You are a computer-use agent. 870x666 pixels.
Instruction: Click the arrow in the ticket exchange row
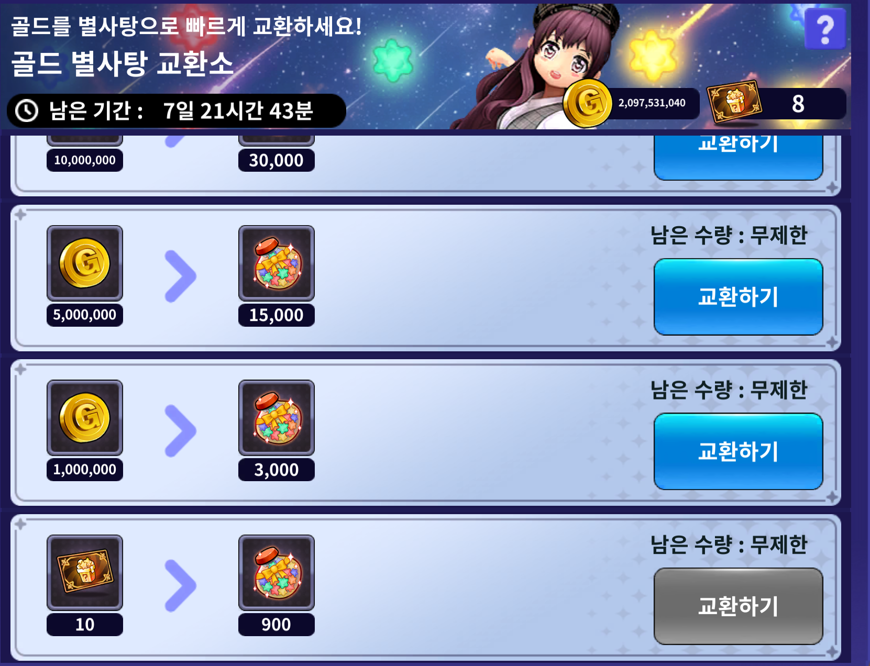click(x=180, y=585)
